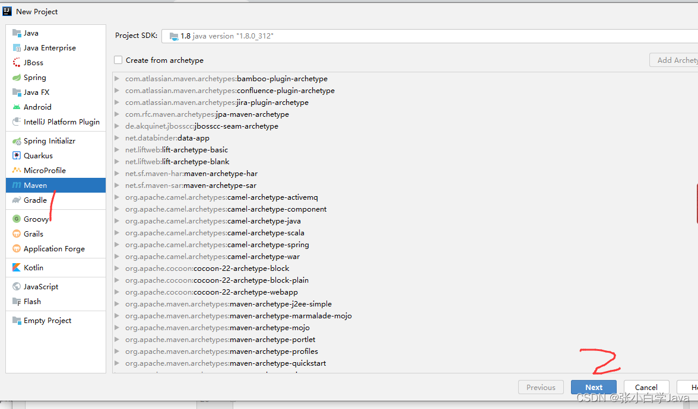Click the MicroProfile icon
Viewport: 698px width, 409px height.
click(17, 170)
